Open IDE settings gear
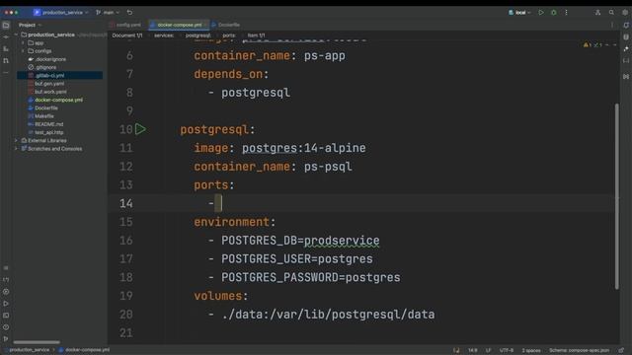Viewport: 632px width, 355px height. [x=625, y=13]
